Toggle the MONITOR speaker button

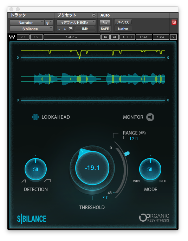(150, 117)
